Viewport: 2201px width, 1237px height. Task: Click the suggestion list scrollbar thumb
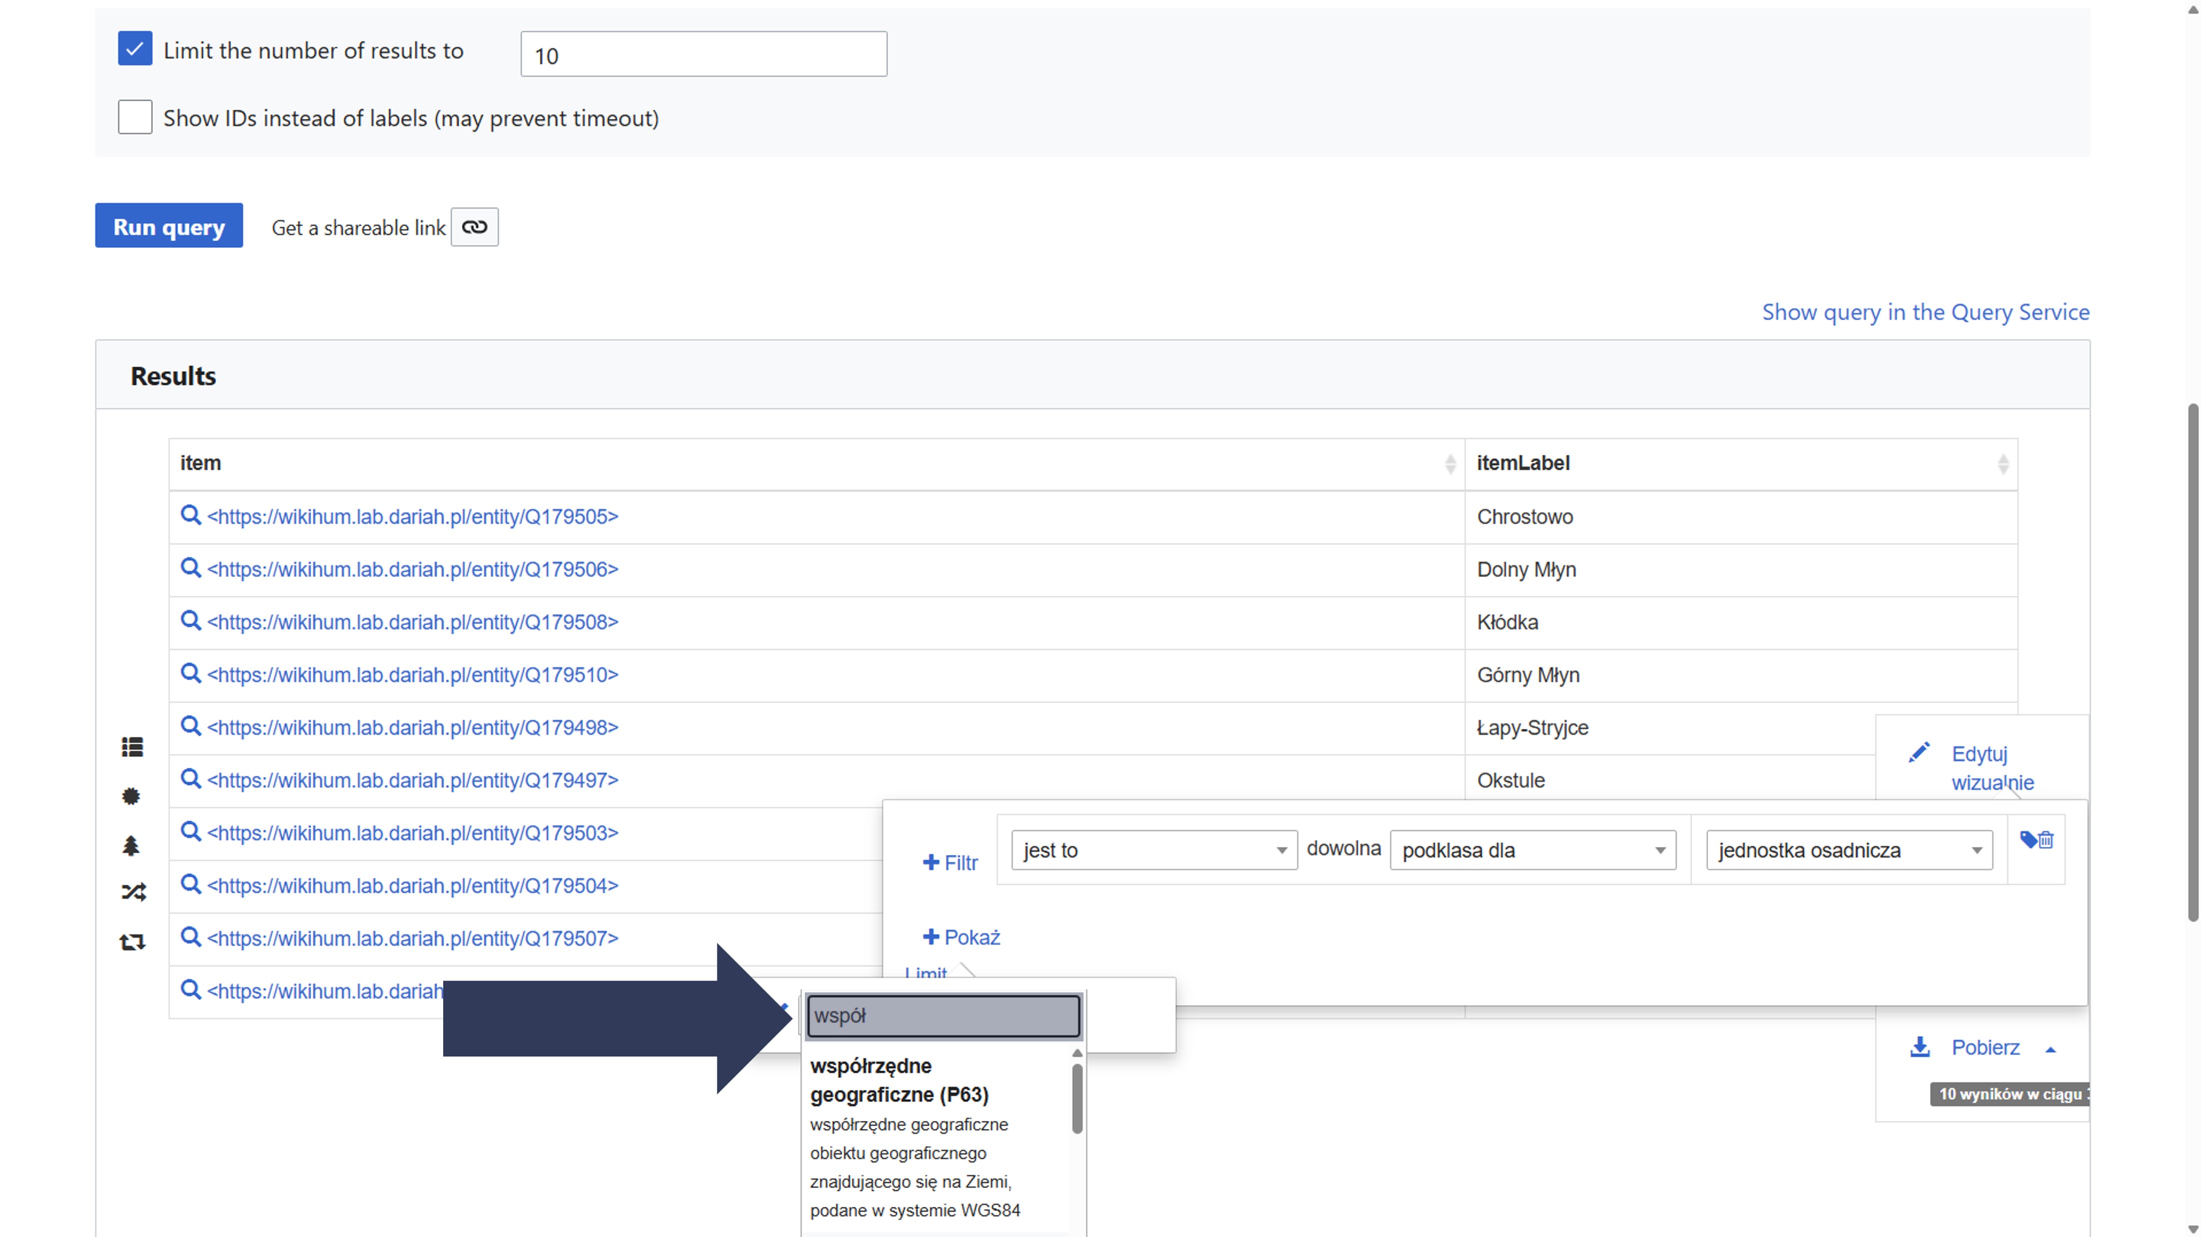(1076, 1098)
